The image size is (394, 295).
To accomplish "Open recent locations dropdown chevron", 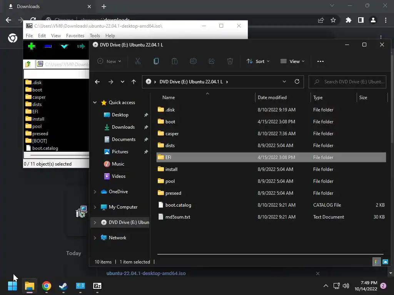I will click(122, 82).
